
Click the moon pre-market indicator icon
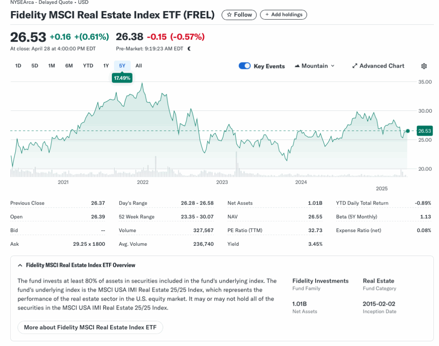click(x=189, y=49)
